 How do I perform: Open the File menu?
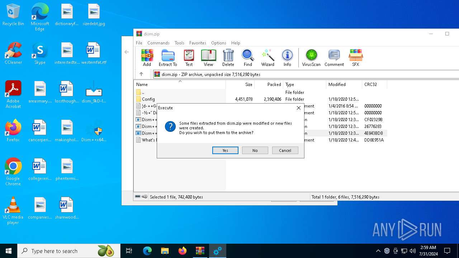139,43
